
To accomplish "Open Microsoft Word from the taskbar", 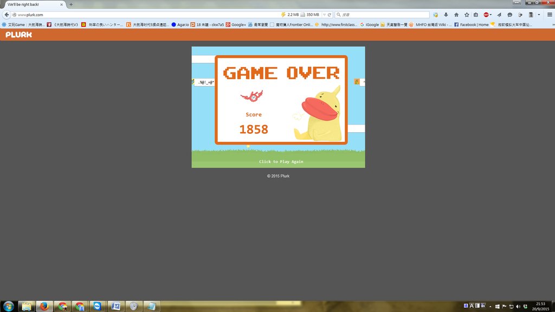I will (x=116, y=306).
